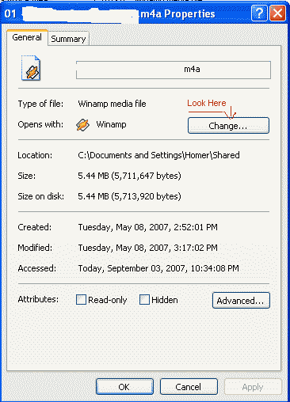The width and height of the screenshot is (290, 402).
Task: Click accessed date September 03, 2007
Action: pos(158,268)
